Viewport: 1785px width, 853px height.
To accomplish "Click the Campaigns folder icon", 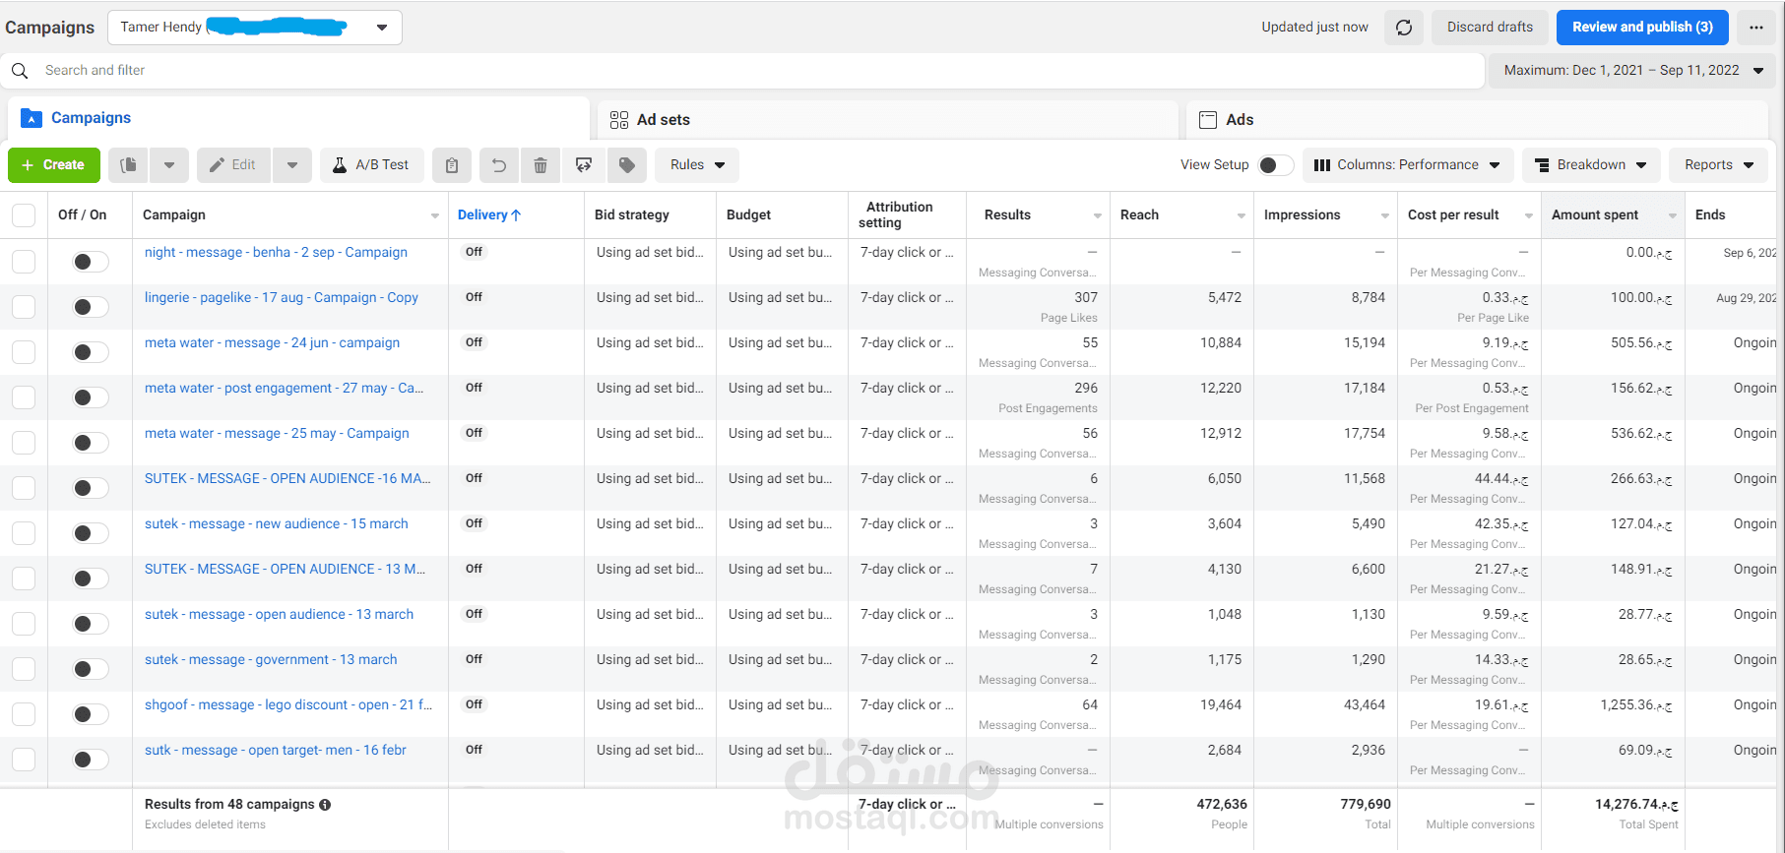I will pos(32,118).
